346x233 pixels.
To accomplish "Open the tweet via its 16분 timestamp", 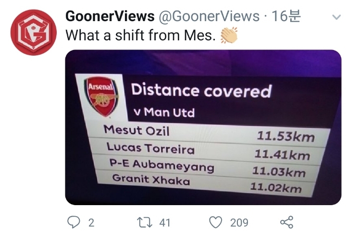I will click(286, 16).
